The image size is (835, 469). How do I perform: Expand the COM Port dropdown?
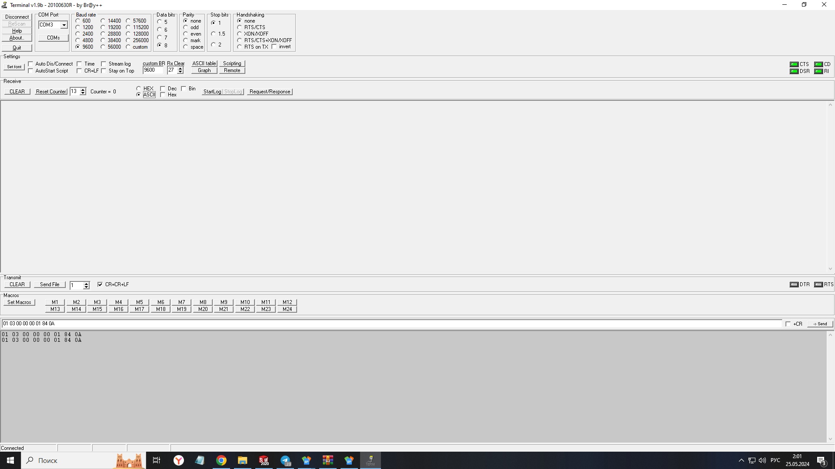64,25
